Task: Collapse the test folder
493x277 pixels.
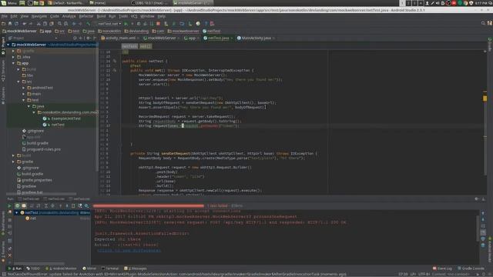Action: click(x=24, y=100)
